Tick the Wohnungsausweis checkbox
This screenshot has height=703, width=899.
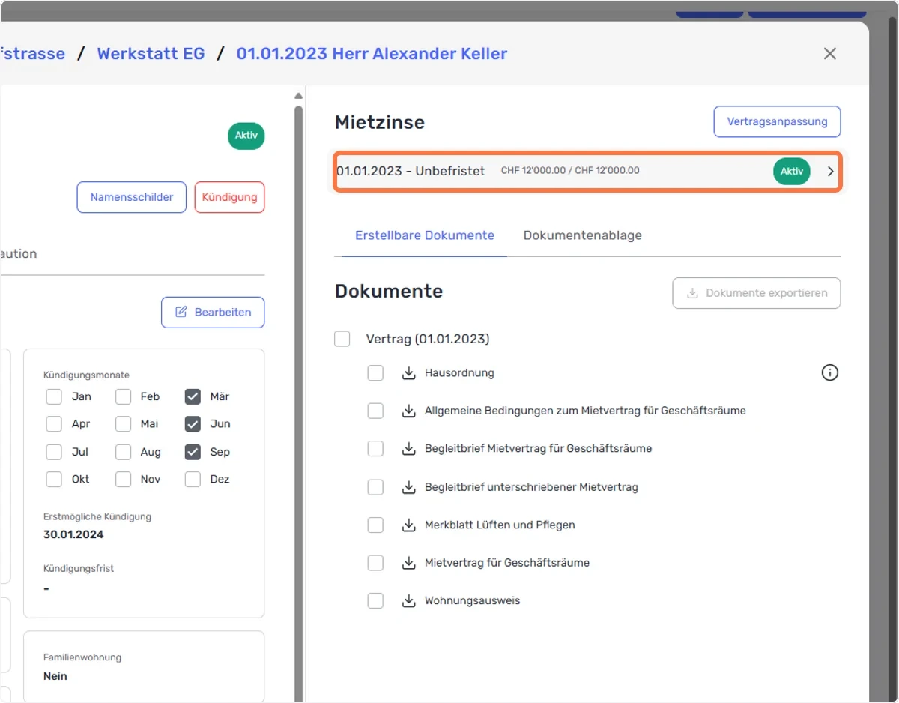pos(375,600)
